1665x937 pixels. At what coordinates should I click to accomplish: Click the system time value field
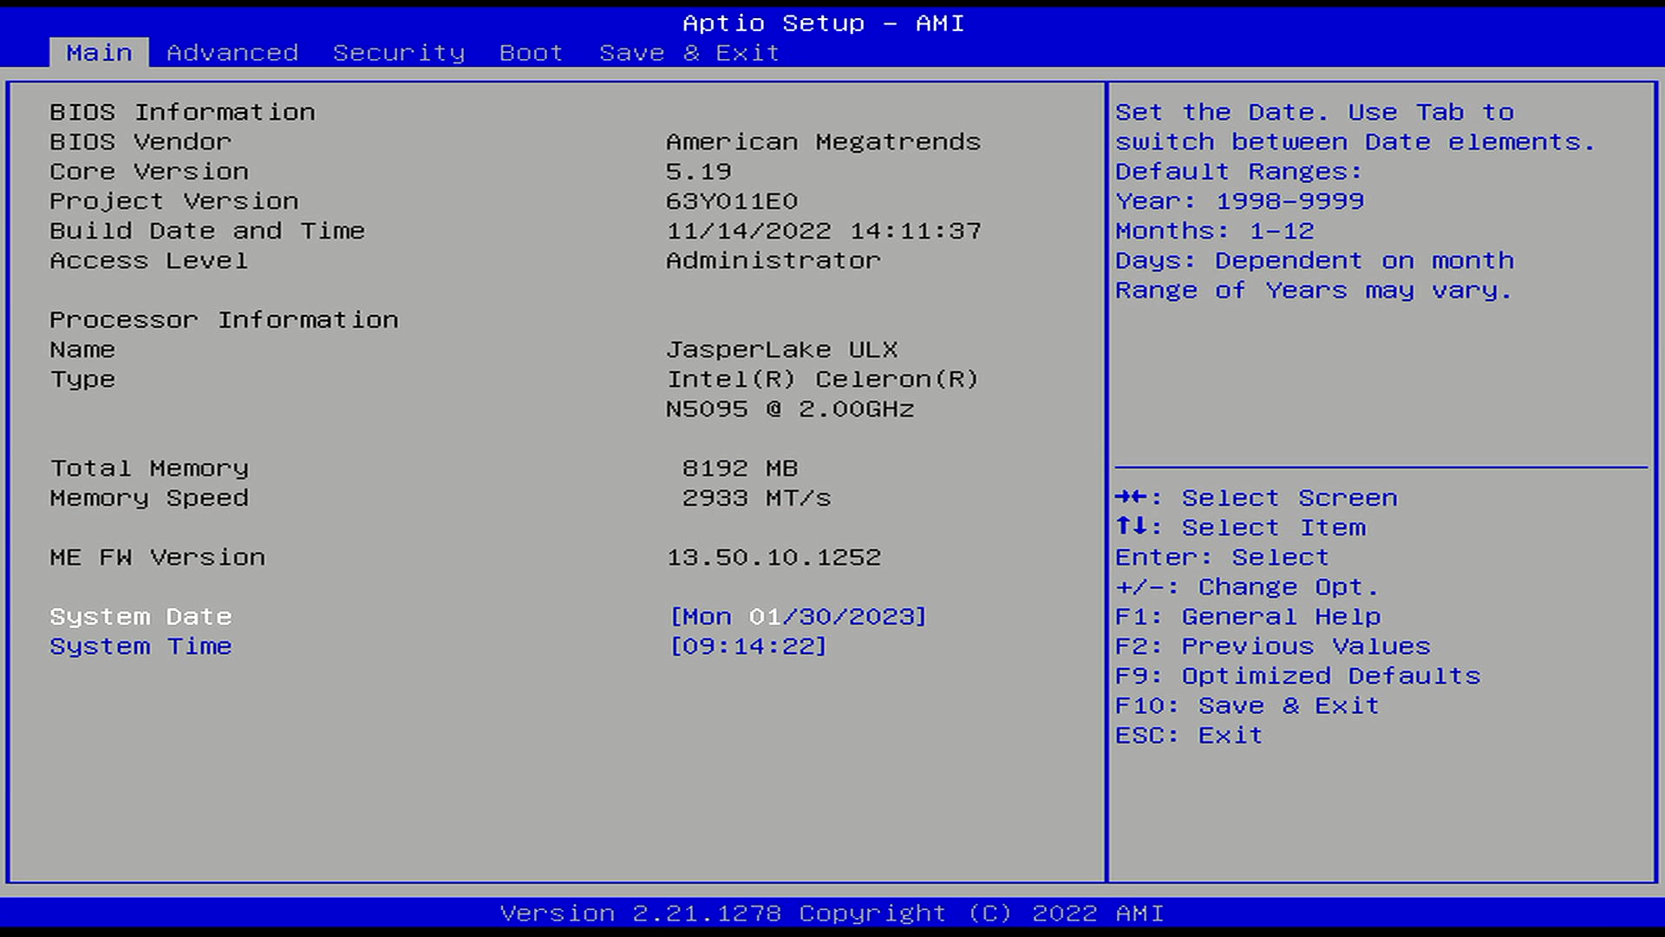[x=748, y=646]
